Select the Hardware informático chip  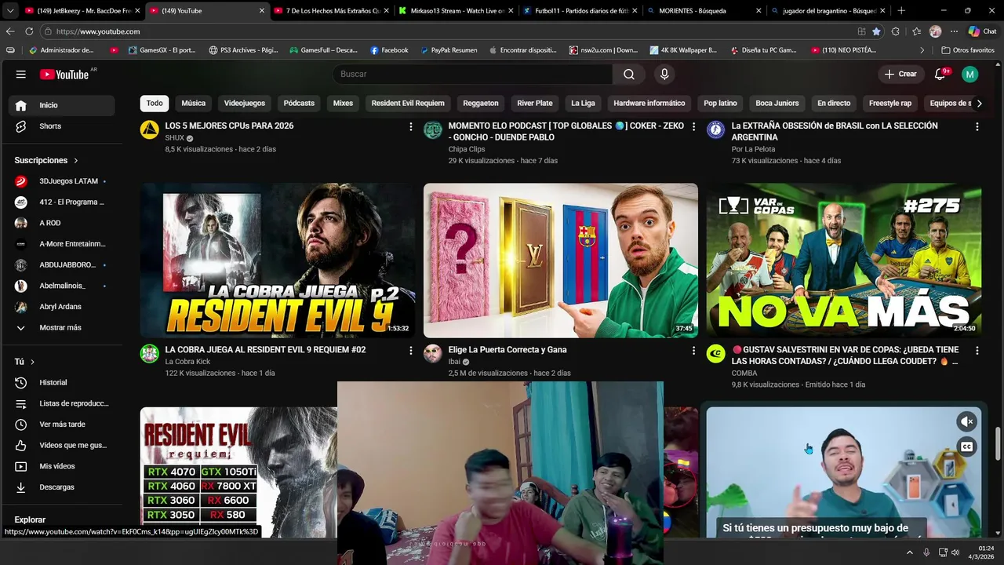(649, 104)
